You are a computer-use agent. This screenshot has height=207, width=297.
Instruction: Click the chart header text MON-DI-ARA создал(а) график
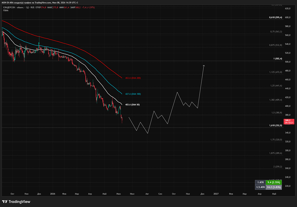point(17,3)
